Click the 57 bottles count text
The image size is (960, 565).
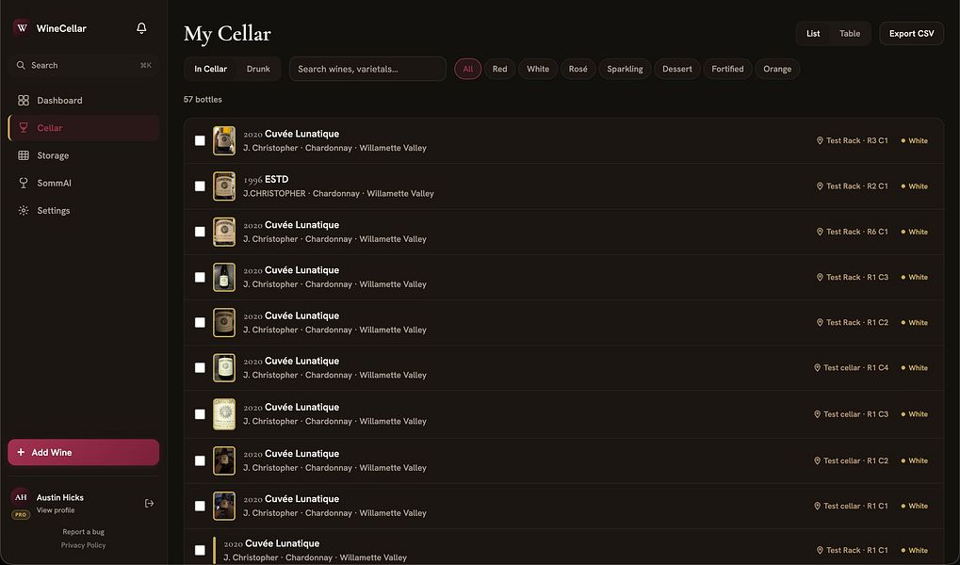[203, 99]
